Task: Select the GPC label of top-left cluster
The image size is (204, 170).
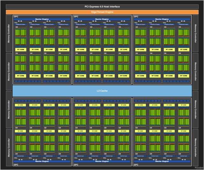Action: point(16,17)
